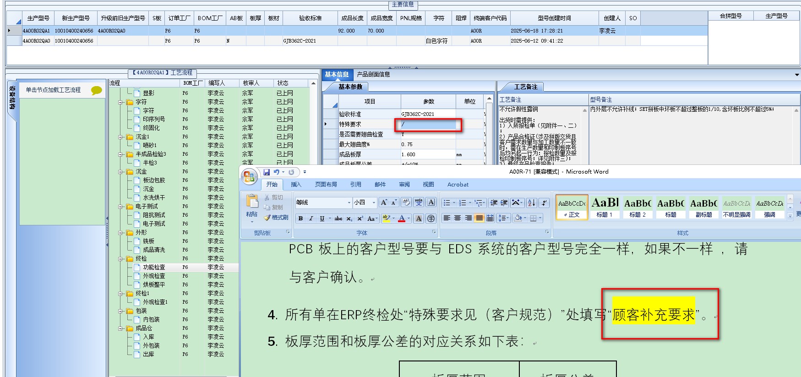Shrink font size with the A-down icon
801x377 pixels.
coord(394,202)
